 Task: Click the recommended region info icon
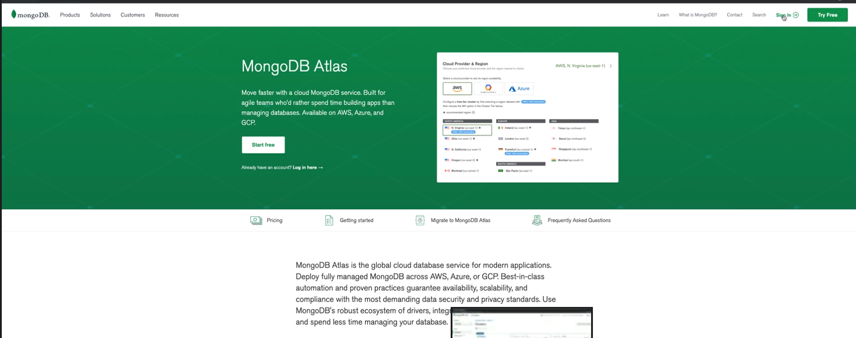tap(473, 113)
